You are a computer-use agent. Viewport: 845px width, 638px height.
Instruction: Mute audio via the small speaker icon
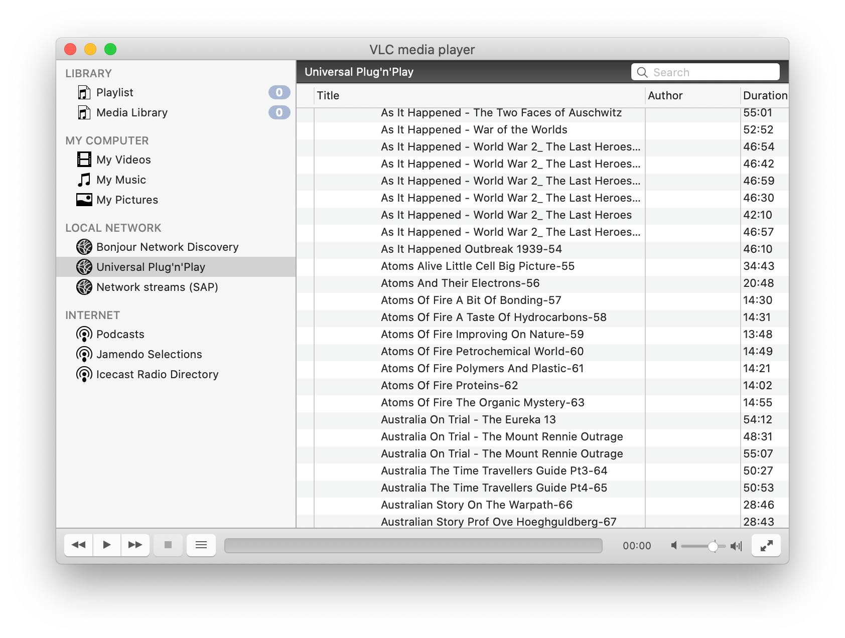(674, 546)
